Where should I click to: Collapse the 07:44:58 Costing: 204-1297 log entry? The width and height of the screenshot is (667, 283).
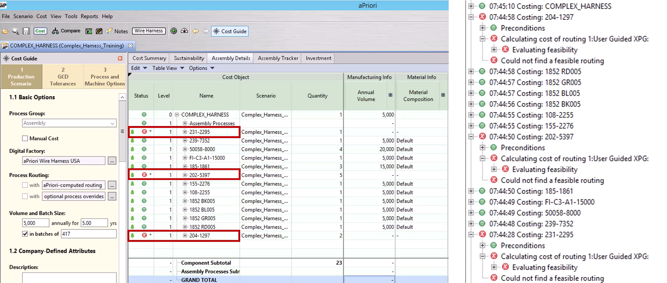pyautogui.click(x=471, y=17)
